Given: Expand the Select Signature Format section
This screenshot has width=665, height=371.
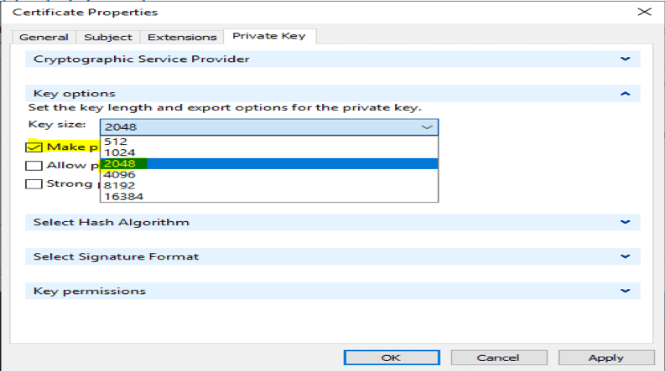Looking at the screenshot, I should [624, 256].
